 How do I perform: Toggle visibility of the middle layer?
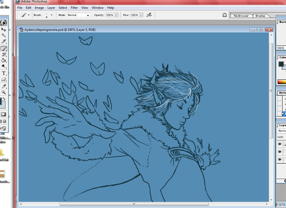click(280, 151)
